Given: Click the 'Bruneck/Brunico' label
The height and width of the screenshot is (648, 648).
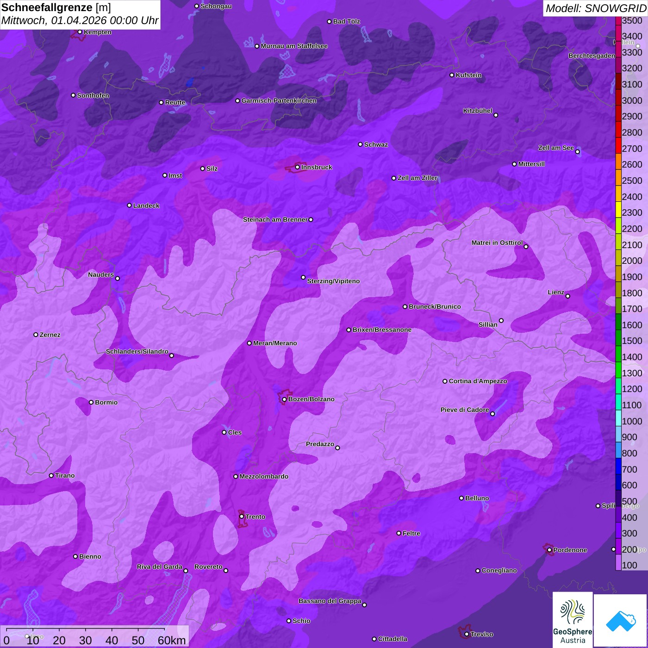Looking at the screenshot, I should 435,306.
